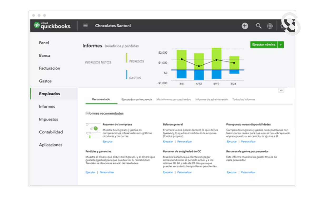316x197 pixels.
Task: Open Facturación from the sidebar
Action: click(x=50, y=68)
